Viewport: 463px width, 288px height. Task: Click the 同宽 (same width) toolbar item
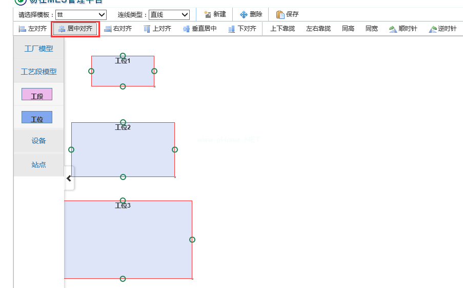372,29
